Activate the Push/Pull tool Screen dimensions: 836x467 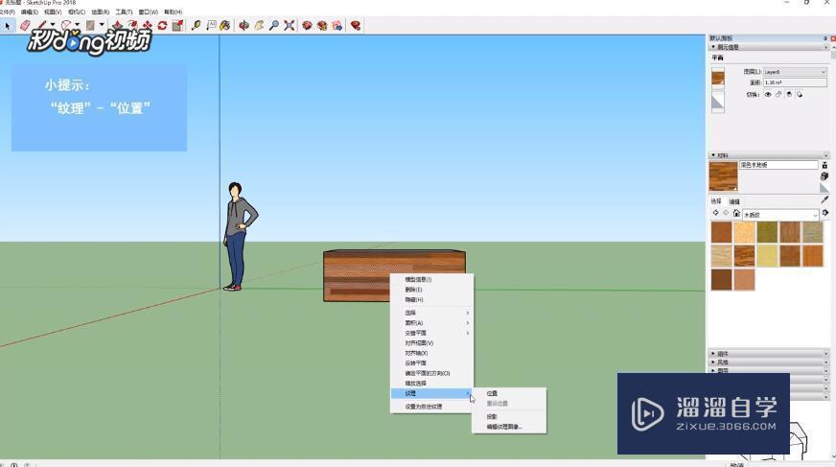tap(117, 26)
